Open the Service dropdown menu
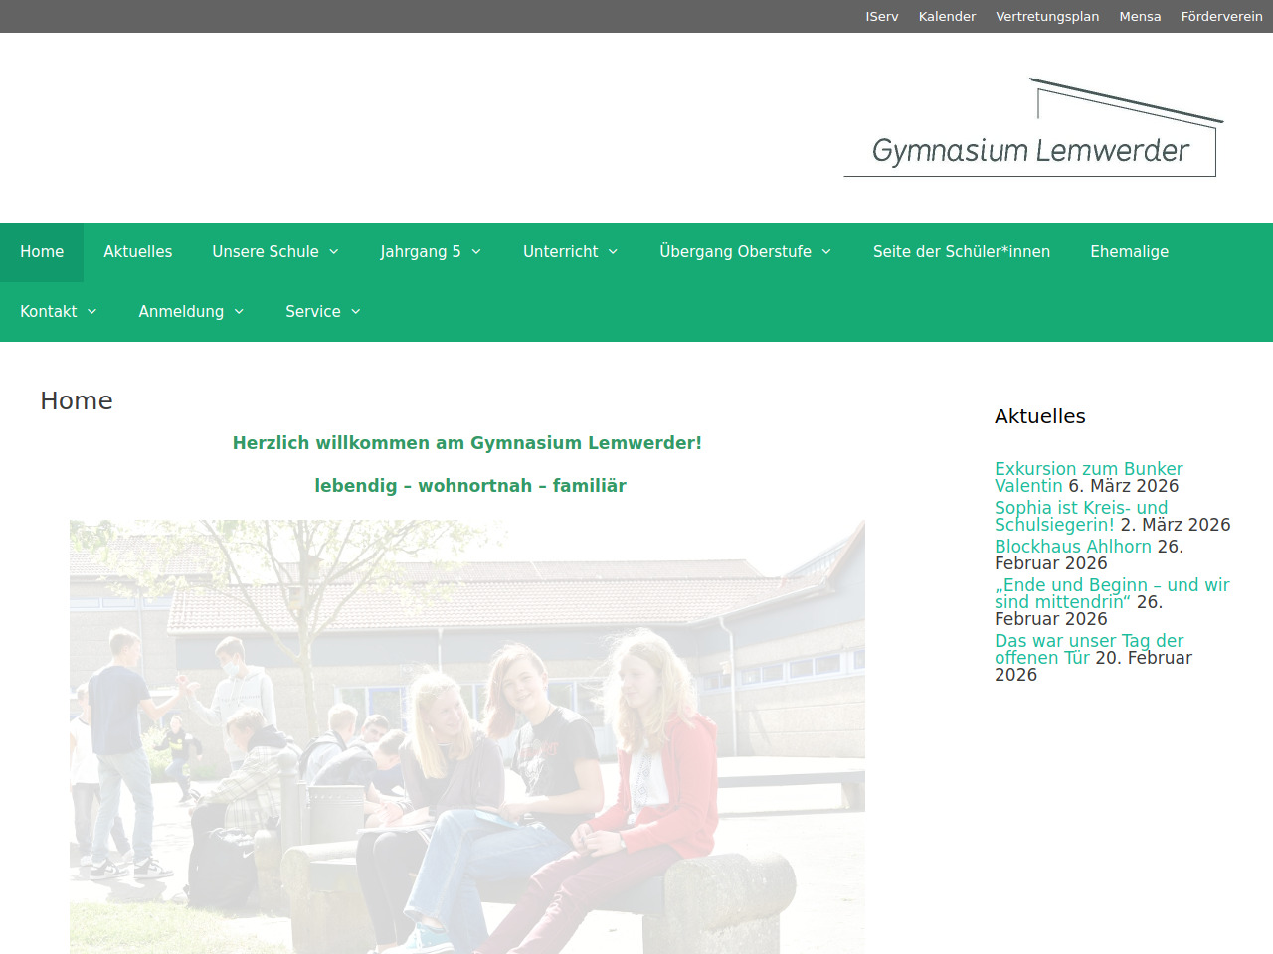 coord(323,312)
